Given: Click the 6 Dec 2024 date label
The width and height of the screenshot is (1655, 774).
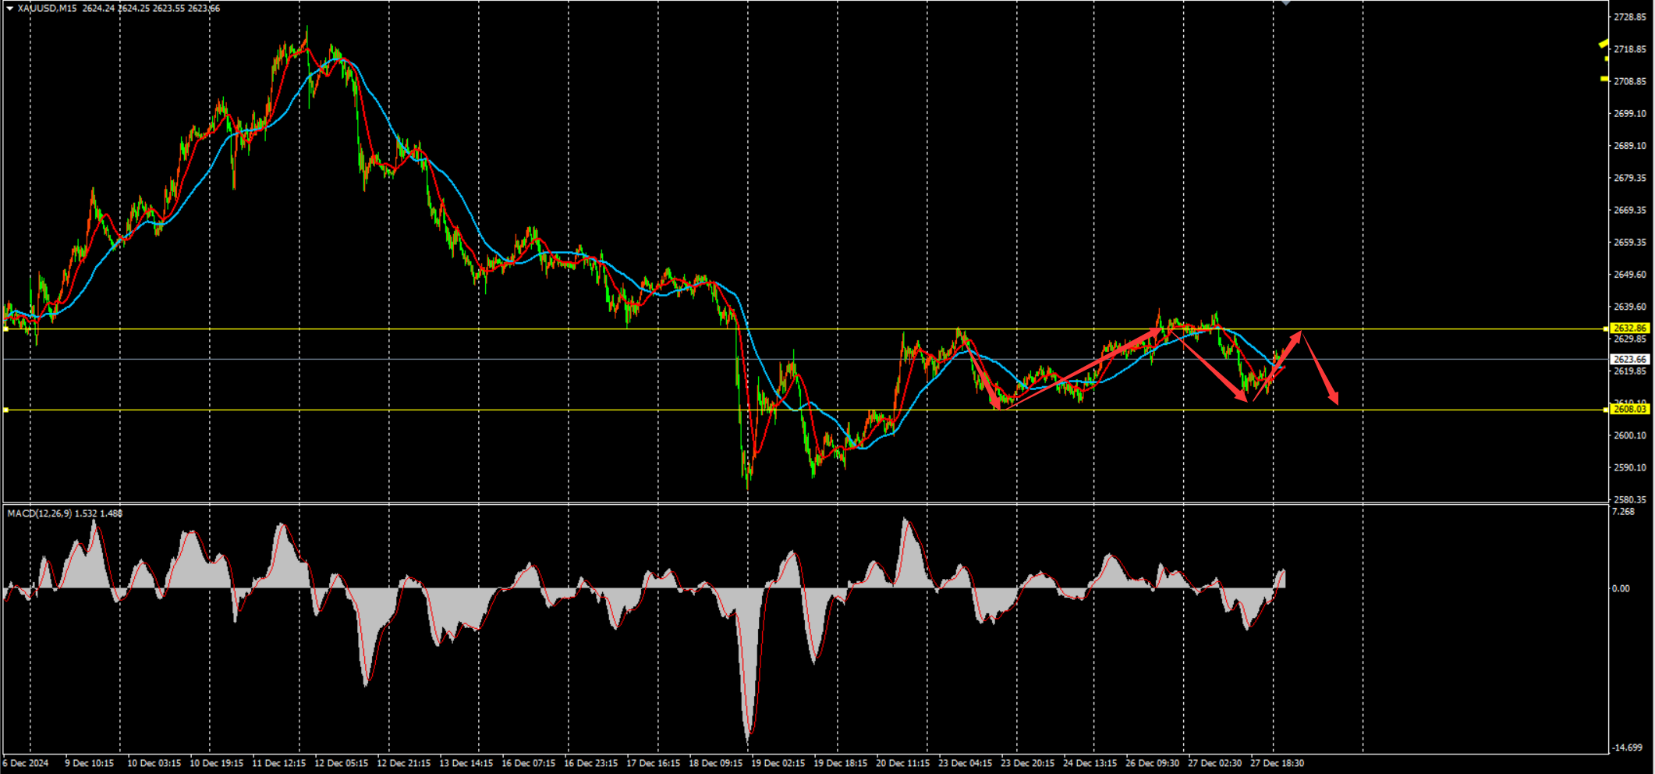Looking at the screenshot, I should tap(26, 763).
